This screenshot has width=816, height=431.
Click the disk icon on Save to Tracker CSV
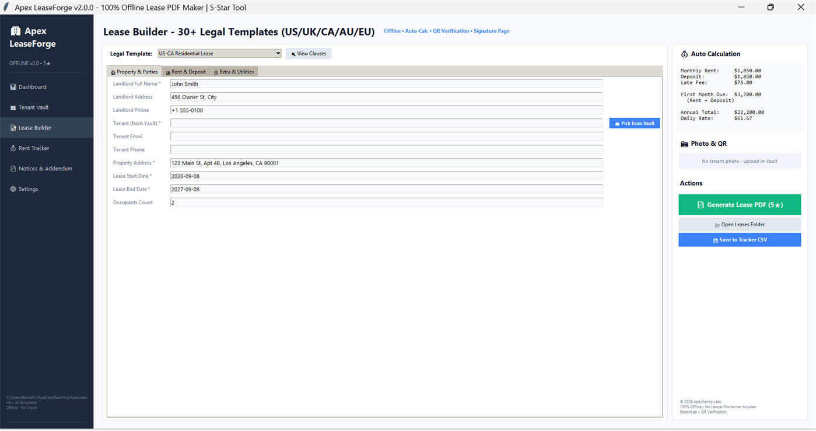pos(716,240)
